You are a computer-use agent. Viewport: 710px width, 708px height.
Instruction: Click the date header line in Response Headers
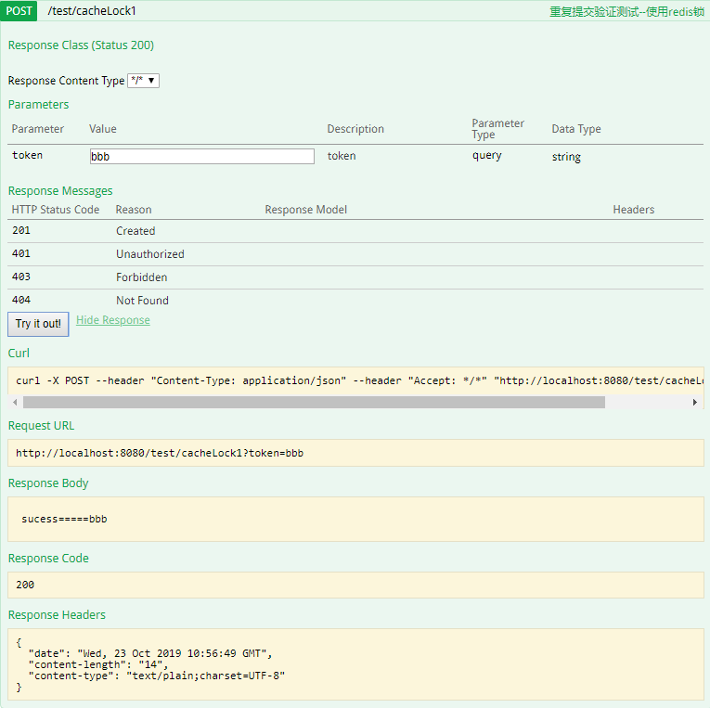pyautogui.click(x=149, y=653)
